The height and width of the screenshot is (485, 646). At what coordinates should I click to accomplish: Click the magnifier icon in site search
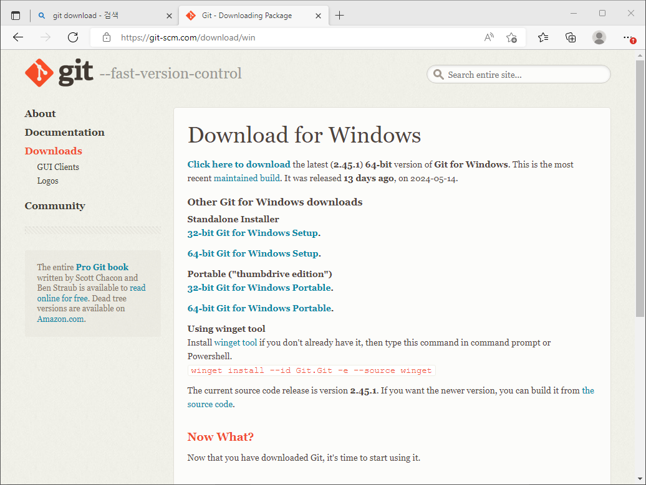click(438, 75)
